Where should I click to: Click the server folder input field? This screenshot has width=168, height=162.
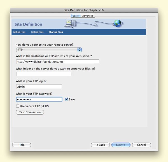point(44,74)
